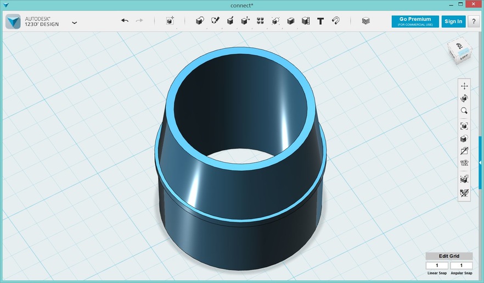Toggle grid visibility icon
This screenshot has height=283, width=484.
click(x=464, y=163)
